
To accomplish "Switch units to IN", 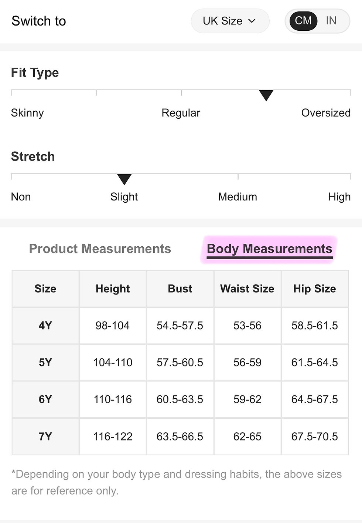I will coord(331,21).
